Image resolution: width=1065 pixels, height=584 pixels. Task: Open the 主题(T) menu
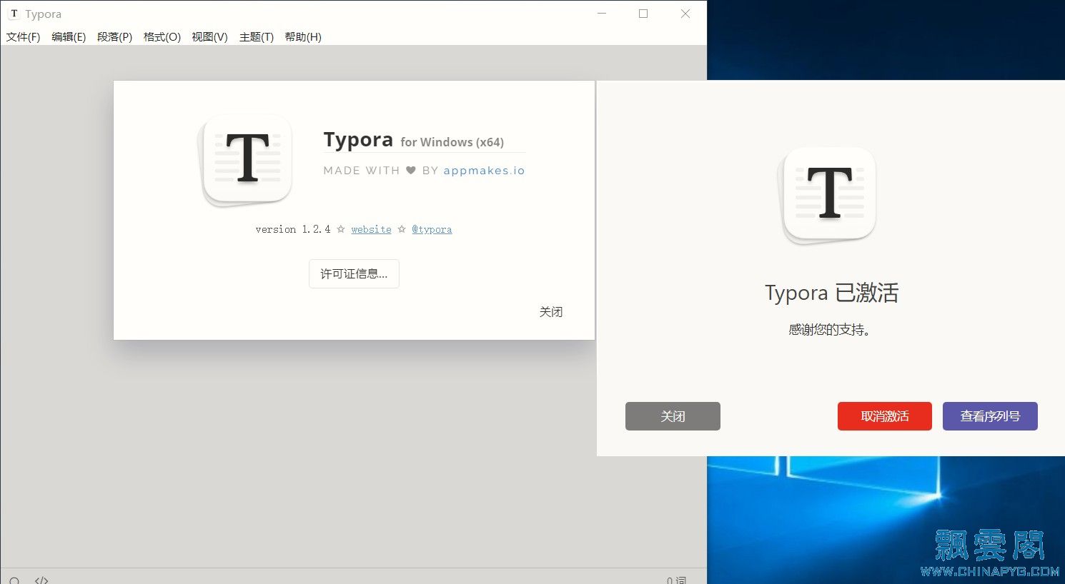256,37
